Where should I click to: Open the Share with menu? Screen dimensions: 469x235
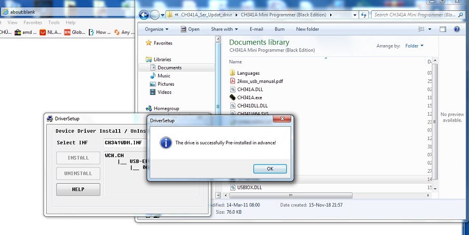pos(224,29)
